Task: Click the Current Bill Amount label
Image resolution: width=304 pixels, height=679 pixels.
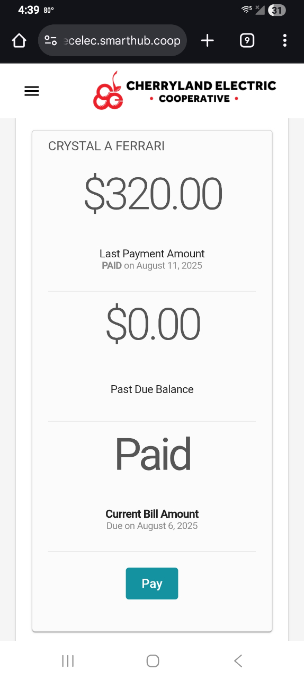Action: [x=152, y=513]
